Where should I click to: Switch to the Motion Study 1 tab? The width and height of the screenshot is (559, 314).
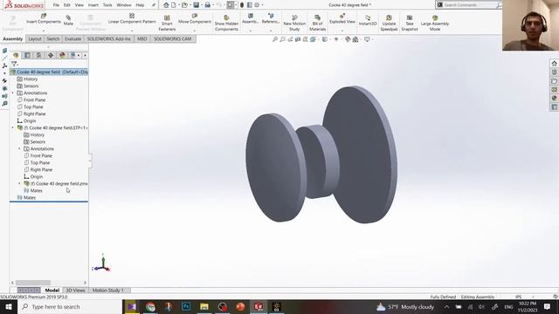click(108, 290)
